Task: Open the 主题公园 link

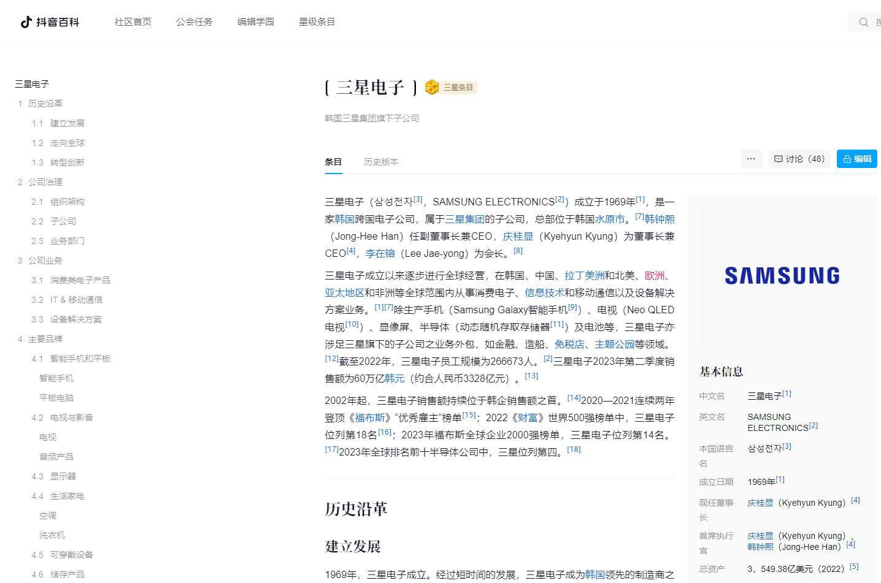Action: click(615, 344)
